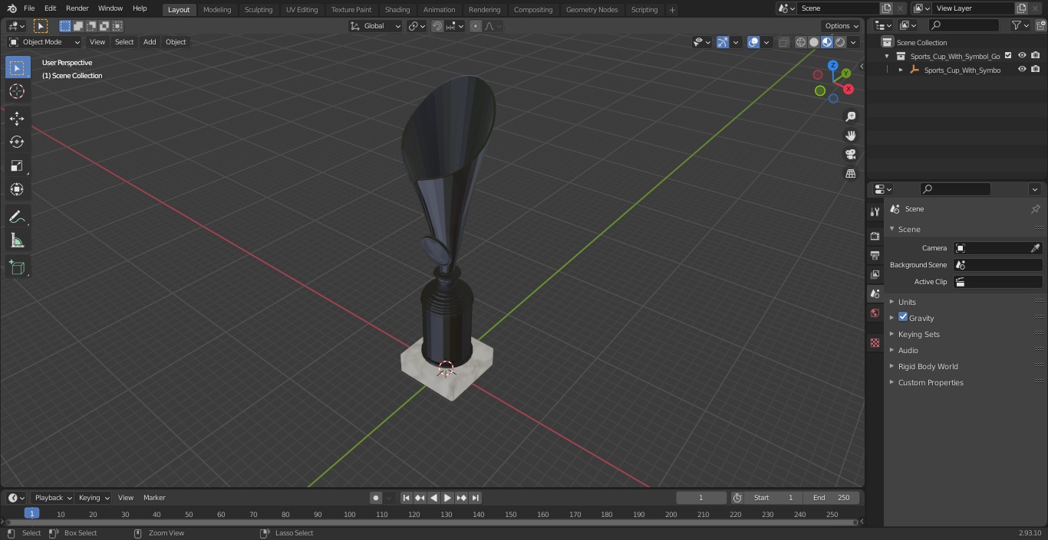Screen dimensions: 1048x540
Task: Switch to material preview shading
Action: pos(827,42)
